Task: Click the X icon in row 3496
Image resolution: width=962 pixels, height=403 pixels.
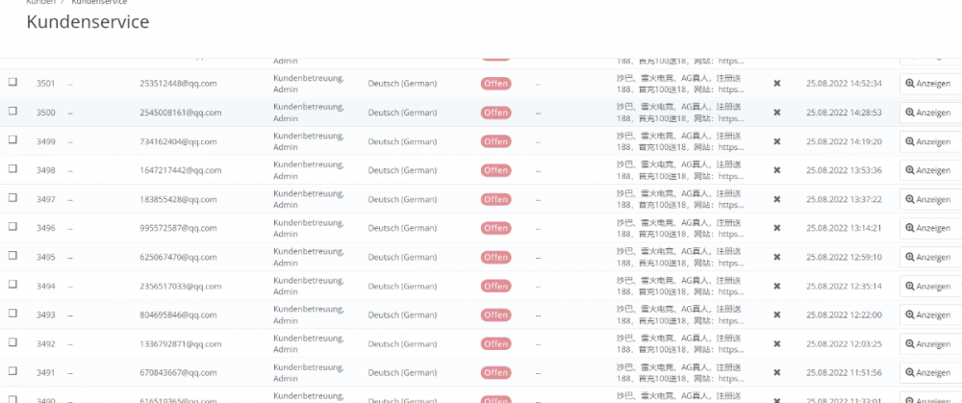Action: [777, 228]
